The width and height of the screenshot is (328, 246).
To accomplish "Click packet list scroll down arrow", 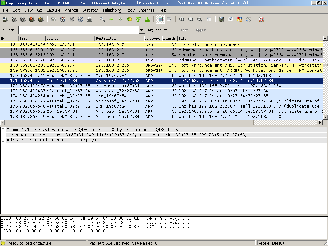I will point(325,117).
